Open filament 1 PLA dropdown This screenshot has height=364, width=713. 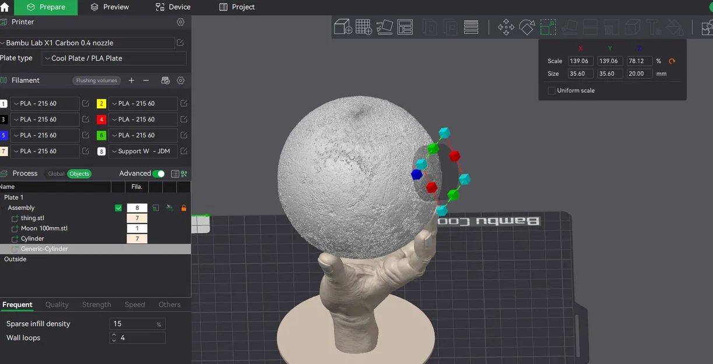click(44, 104)
